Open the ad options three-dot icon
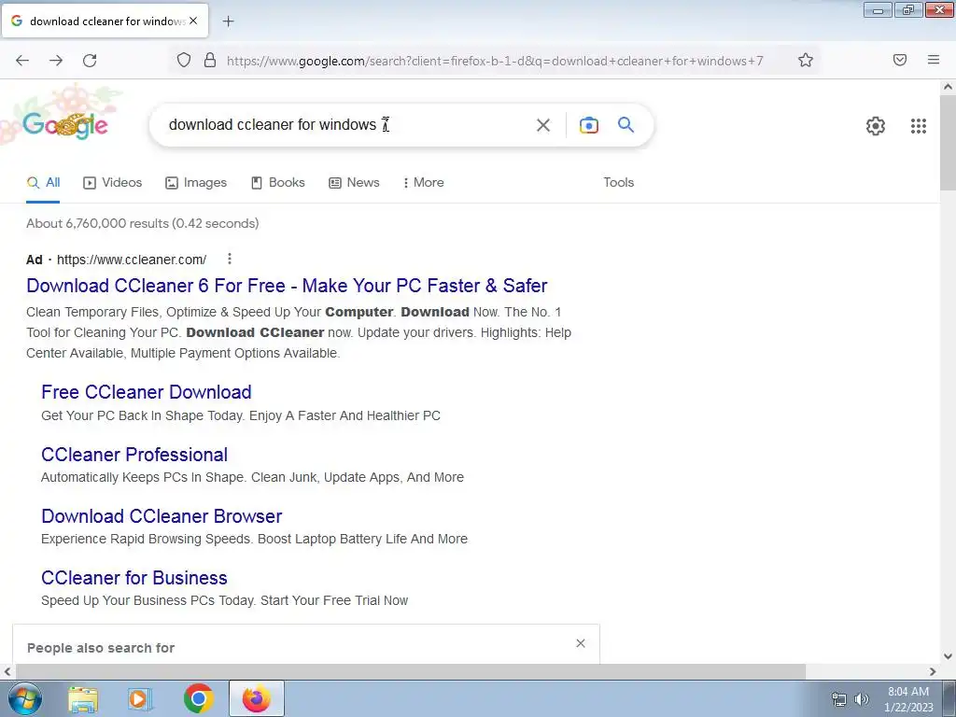 point(230,260)
